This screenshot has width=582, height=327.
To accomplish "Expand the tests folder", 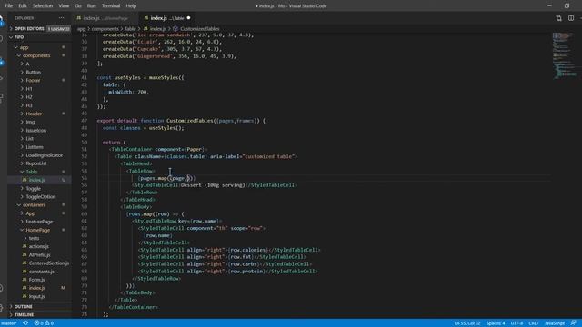I will pos(34,238).
